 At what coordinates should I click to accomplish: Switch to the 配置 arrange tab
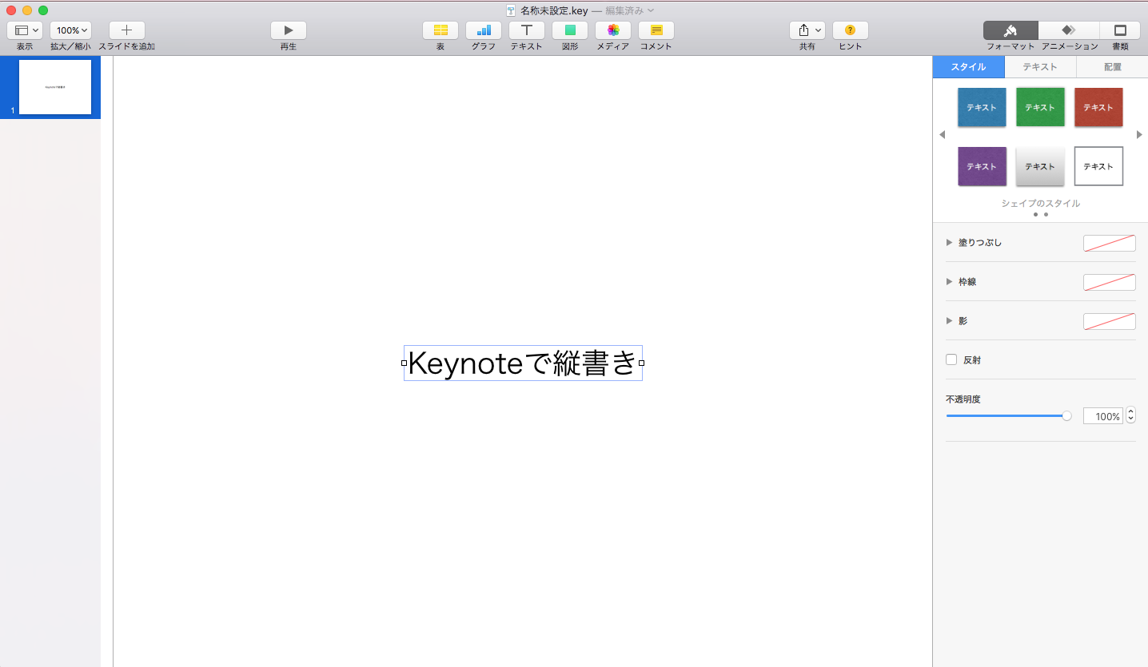coord(1112,67)
